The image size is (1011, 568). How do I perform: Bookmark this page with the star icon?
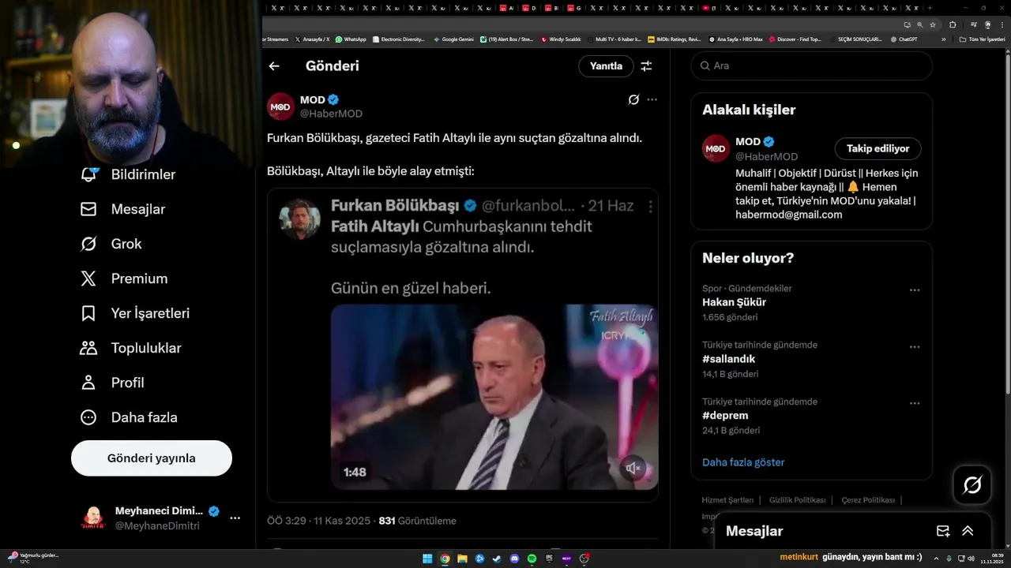(932, 24)
